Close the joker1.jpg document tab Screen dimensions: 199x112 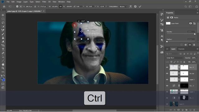coord(44,11)
